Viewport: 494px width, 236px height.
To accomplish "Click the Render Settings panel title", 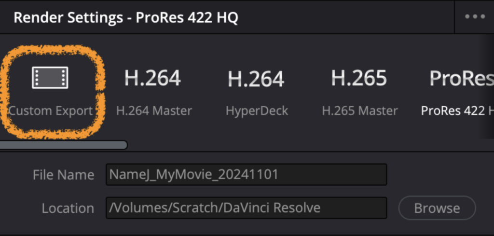I will pyautogui.click(x=125, y=18).
